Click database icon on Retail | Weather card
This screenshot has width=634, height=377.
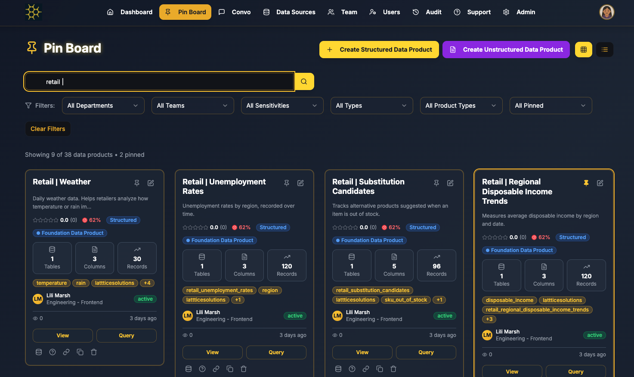[x=39, y=352]
